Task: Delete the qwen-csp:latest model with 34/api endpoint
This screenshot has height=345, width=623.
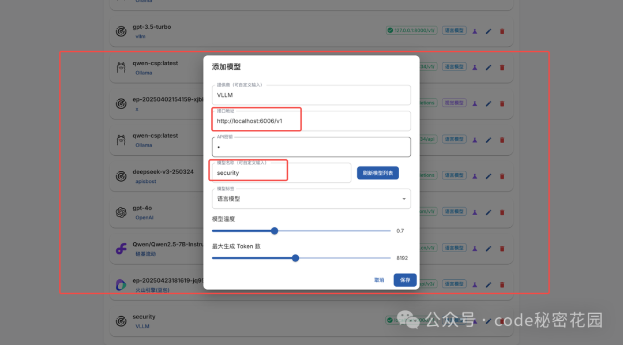Action: click(x=502, y=140)
